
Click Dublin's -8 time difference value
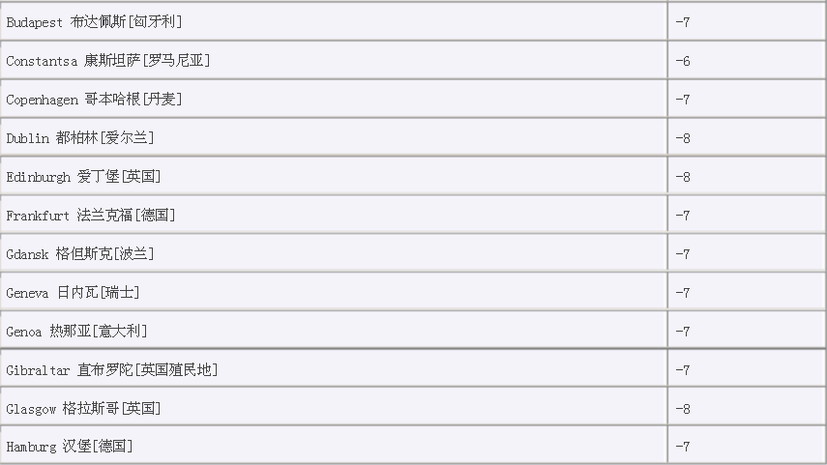tap(683, 137)
